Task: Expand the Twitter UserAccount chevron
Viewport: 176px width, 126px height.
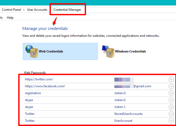Action: point(171,121)
